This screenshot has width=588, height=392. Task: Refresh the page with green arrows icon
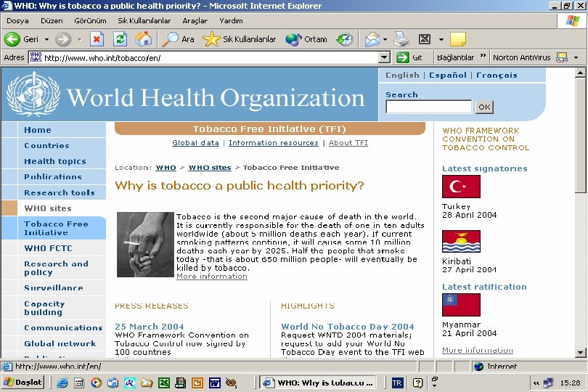click(121, 39)
